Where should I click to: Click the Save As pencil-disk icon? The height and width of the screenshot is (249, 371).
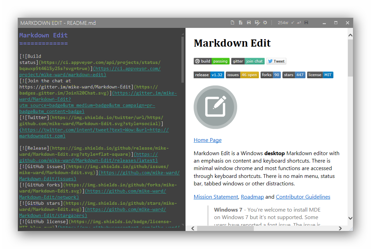[257, 22]
